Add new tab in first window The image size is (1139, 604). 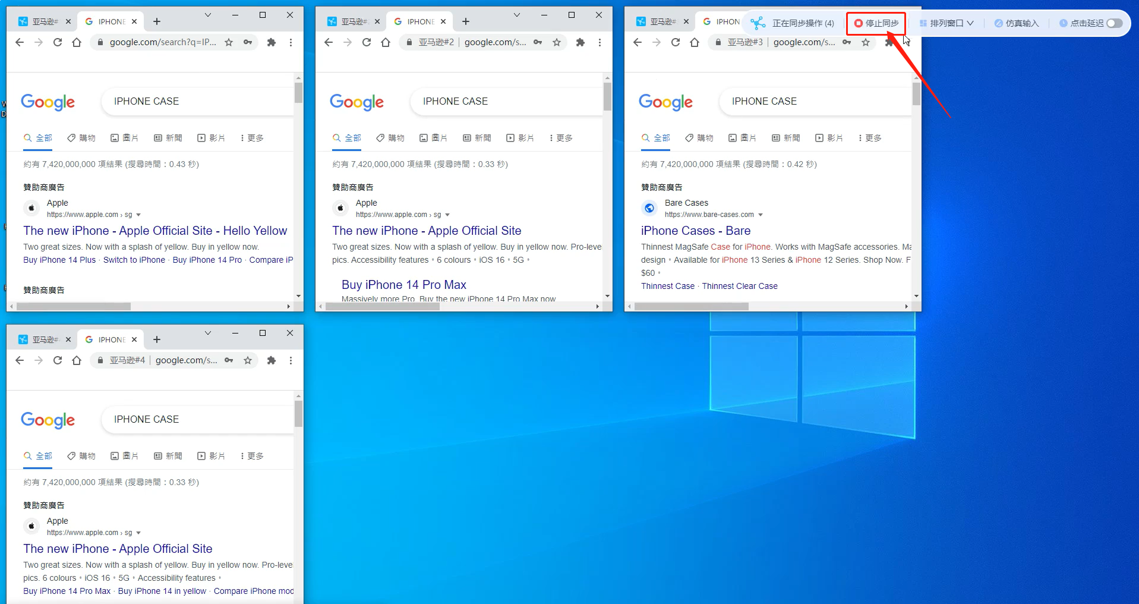pyautogui.click(x=157, y=21)
